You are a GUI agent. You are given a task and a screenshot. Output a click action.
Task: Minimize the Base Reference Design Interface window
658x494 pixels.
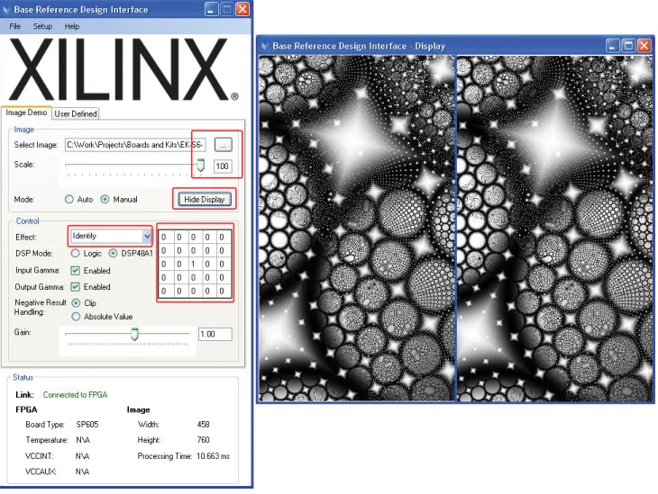tap(211, 9)
